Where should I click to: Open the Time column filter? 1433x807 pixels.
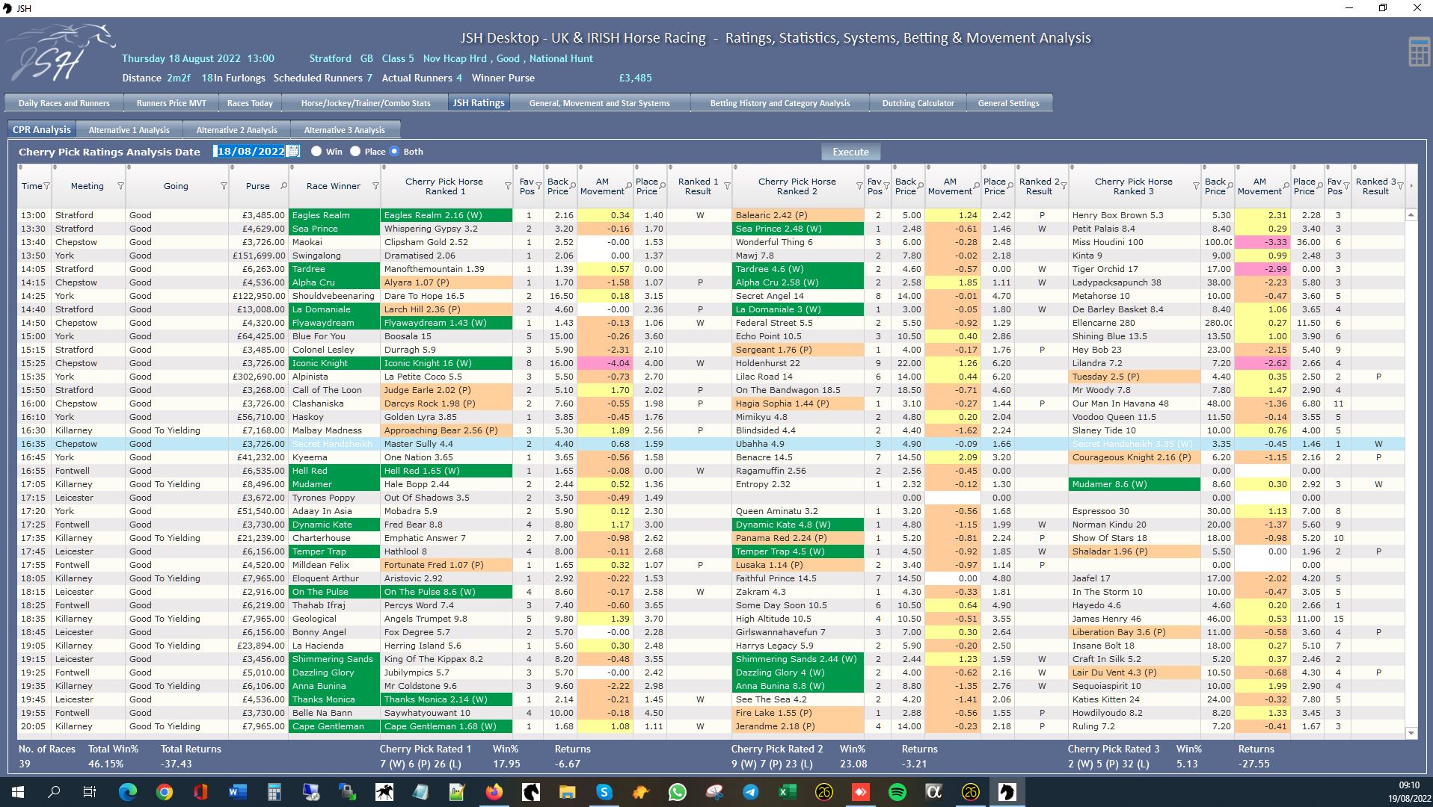(x=46, y=186)
